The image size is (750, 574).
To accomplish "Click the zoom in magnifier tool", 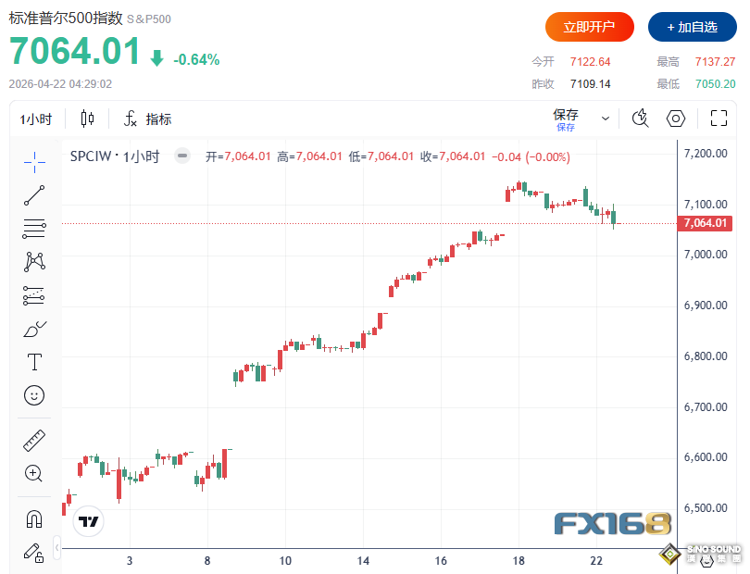I will [x=34, y=473].
